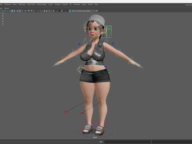Open the Panels menu in viewport

[6, 8]
